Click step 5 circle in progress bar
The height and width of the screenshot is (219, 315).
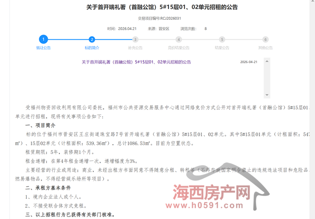pyautogui.click(x=222, y=39)
